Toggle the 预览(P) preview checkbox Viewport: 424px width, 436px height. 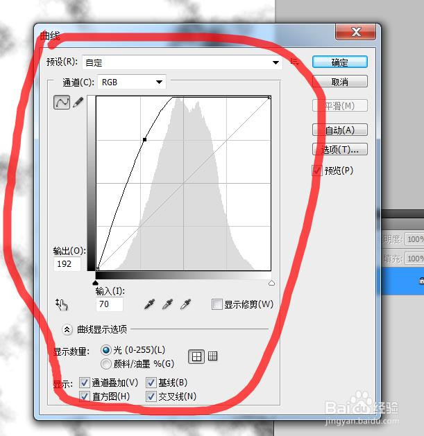coord(317,171)
